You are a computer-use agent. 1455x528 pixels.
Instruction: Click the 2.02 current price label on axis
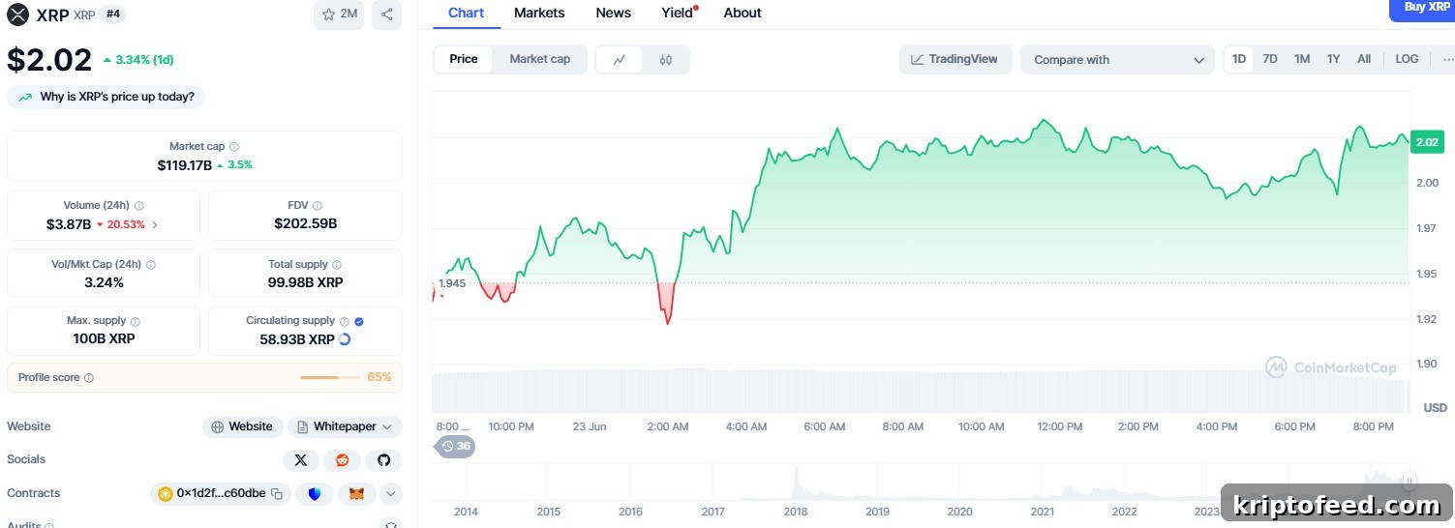click(x=1427, y=142)
